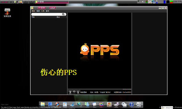Start playback with the PPS play button
This screenshot has width=182, height=109.
(70, 92)
